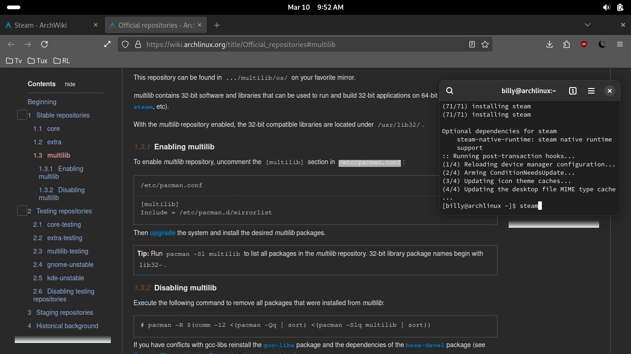Viewport: 631px width, 354px height.
Task: Jump to 2.1 core-testing
Action: click(57, 224)
